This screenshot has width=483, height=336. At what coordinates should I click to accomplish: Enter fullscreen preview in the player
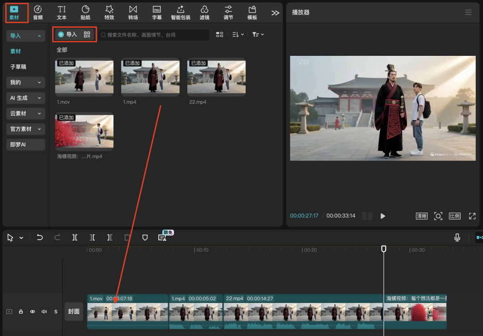pyautogui.click(x=472, y=216)
